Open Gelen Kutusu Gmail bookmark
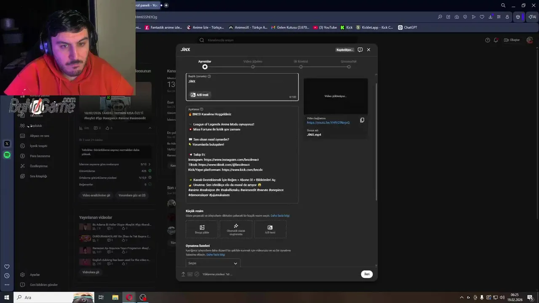 click(290, 27)
